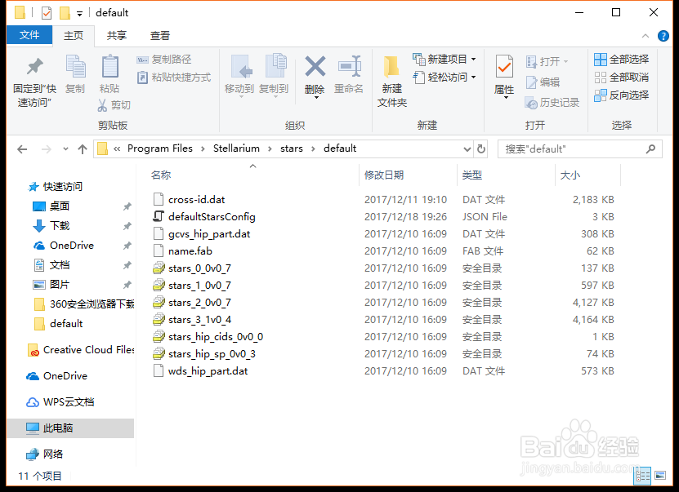
Task: Click Select All (全部选择)
Action: click(x=622, y=60)
